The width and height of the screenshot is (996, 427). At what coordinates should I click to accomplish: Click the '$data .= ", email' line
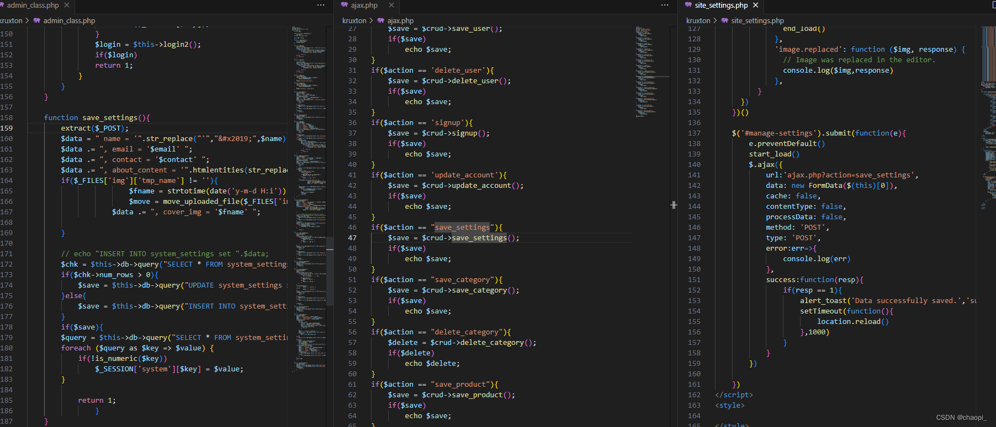tap(126, 149)
